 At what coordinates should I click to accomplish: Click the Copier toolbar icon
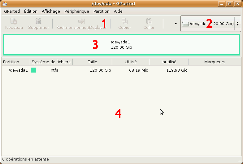coord(124,21)
